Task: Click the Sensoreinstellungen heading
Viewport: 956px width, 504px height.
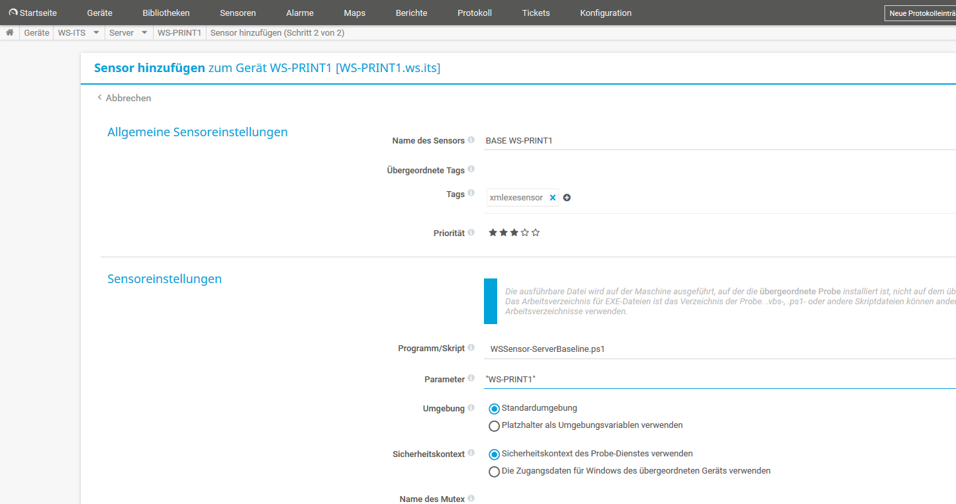Action: click(x=164, y=278)
